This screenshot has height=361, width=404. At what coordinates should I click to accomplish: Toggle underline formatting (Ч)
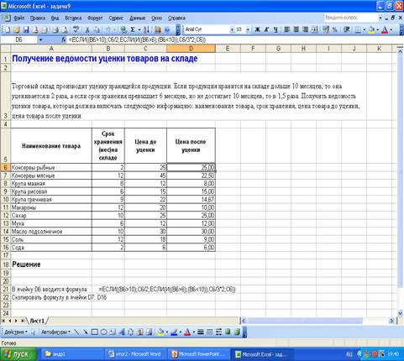(x=275, y=29)
